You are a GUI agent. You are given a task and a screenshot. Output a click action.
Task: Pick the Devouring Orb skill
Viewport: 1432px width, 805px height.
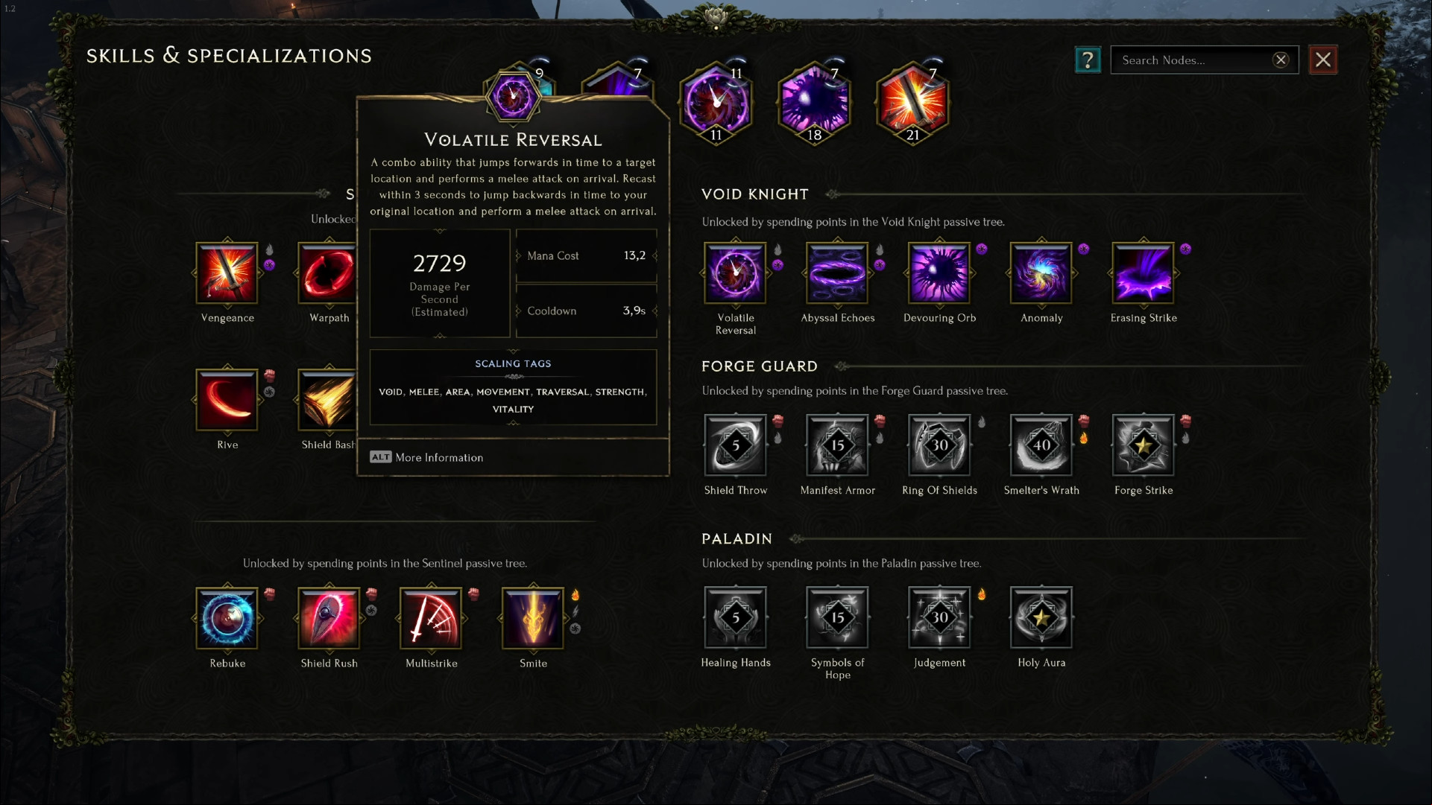pos(939,273)
